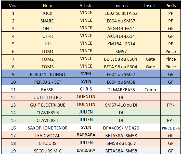Click the KM184 - E614 microphone cell
182x155 pixels.
tap(121, 44)
